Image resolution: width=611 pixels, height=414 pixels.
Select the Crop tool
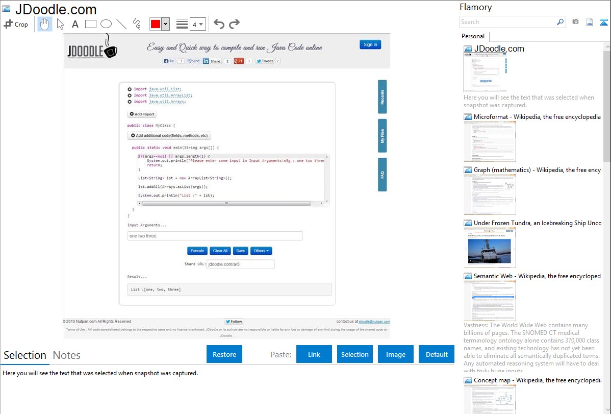[x=16, y=24]
